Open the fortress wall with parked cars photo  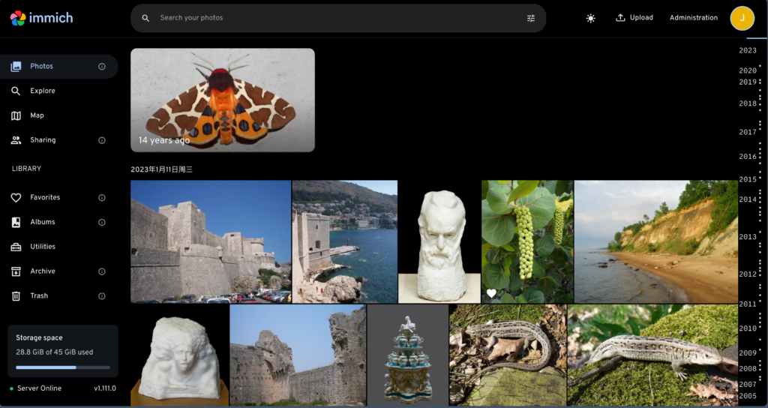[211, 241]
